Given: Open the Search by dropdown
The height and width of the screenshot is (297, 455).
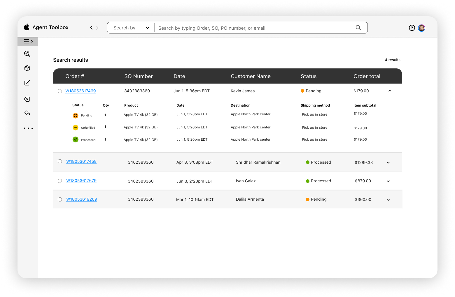Looking at the screenshot, I should pos(131,28).
